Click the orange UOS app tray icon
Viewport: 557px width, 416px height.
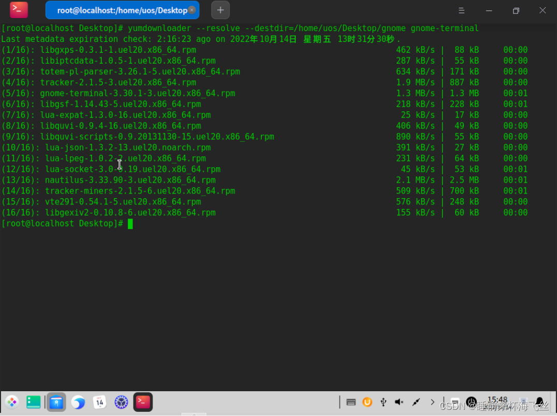tap(368, 402)
